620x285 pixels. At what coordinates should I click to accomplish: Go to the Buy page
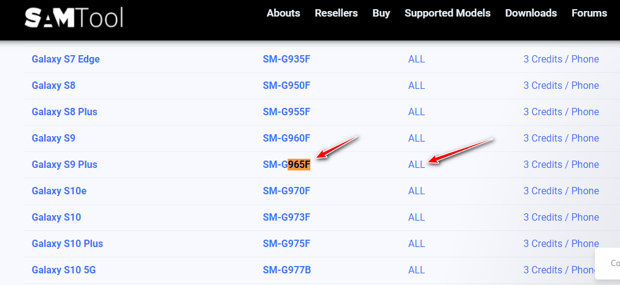coord(381,13)
